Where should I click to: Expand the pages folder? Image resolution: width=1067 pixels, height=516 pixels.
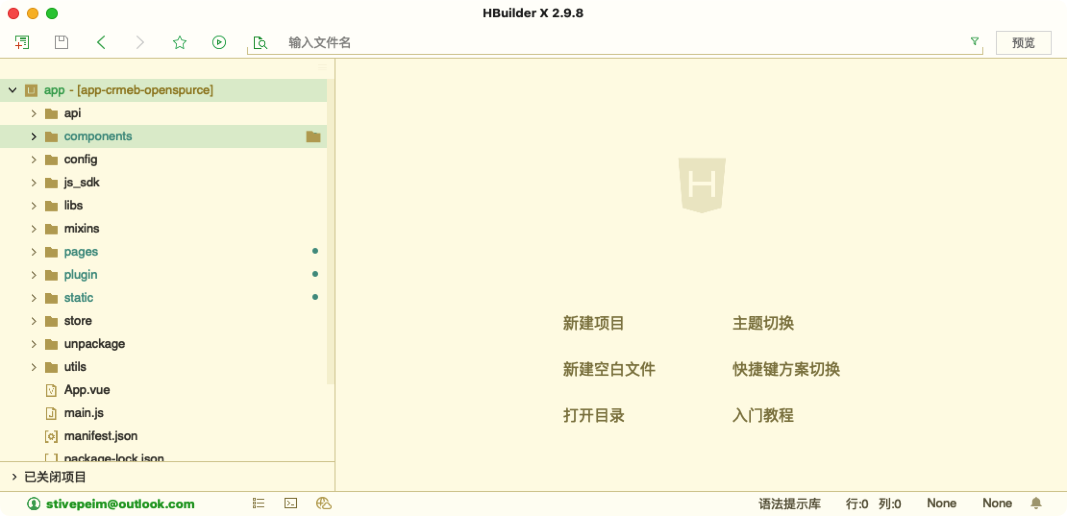point(34,252)
